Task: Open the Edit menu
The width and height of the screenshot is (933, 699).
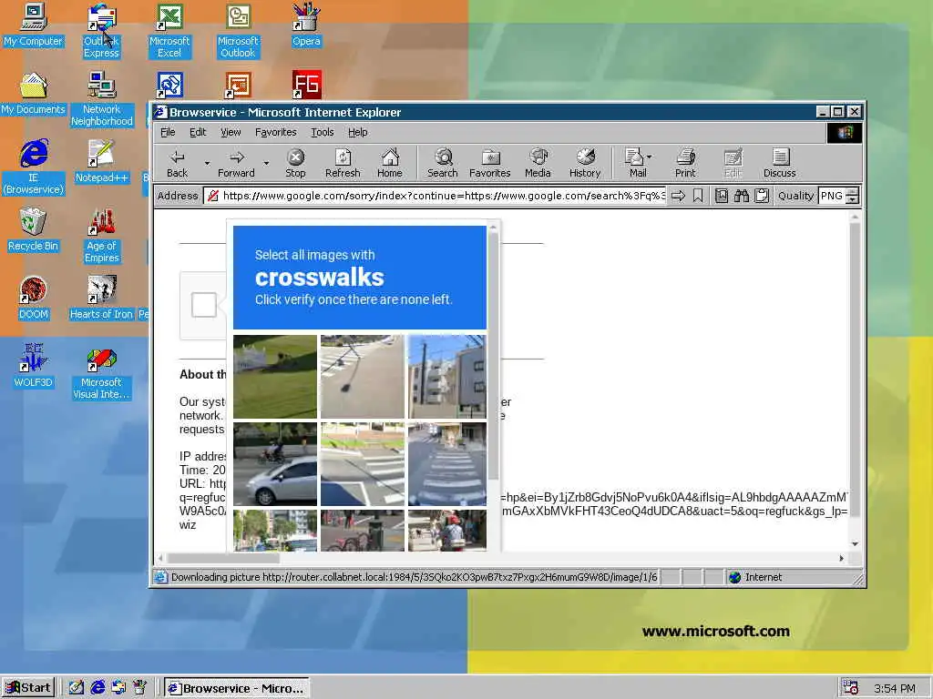Action: tap(198, 132)
